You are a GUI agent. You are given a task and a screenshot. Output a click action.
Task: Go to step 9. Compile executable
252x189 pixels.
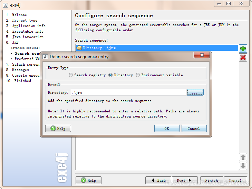[23, 75]
